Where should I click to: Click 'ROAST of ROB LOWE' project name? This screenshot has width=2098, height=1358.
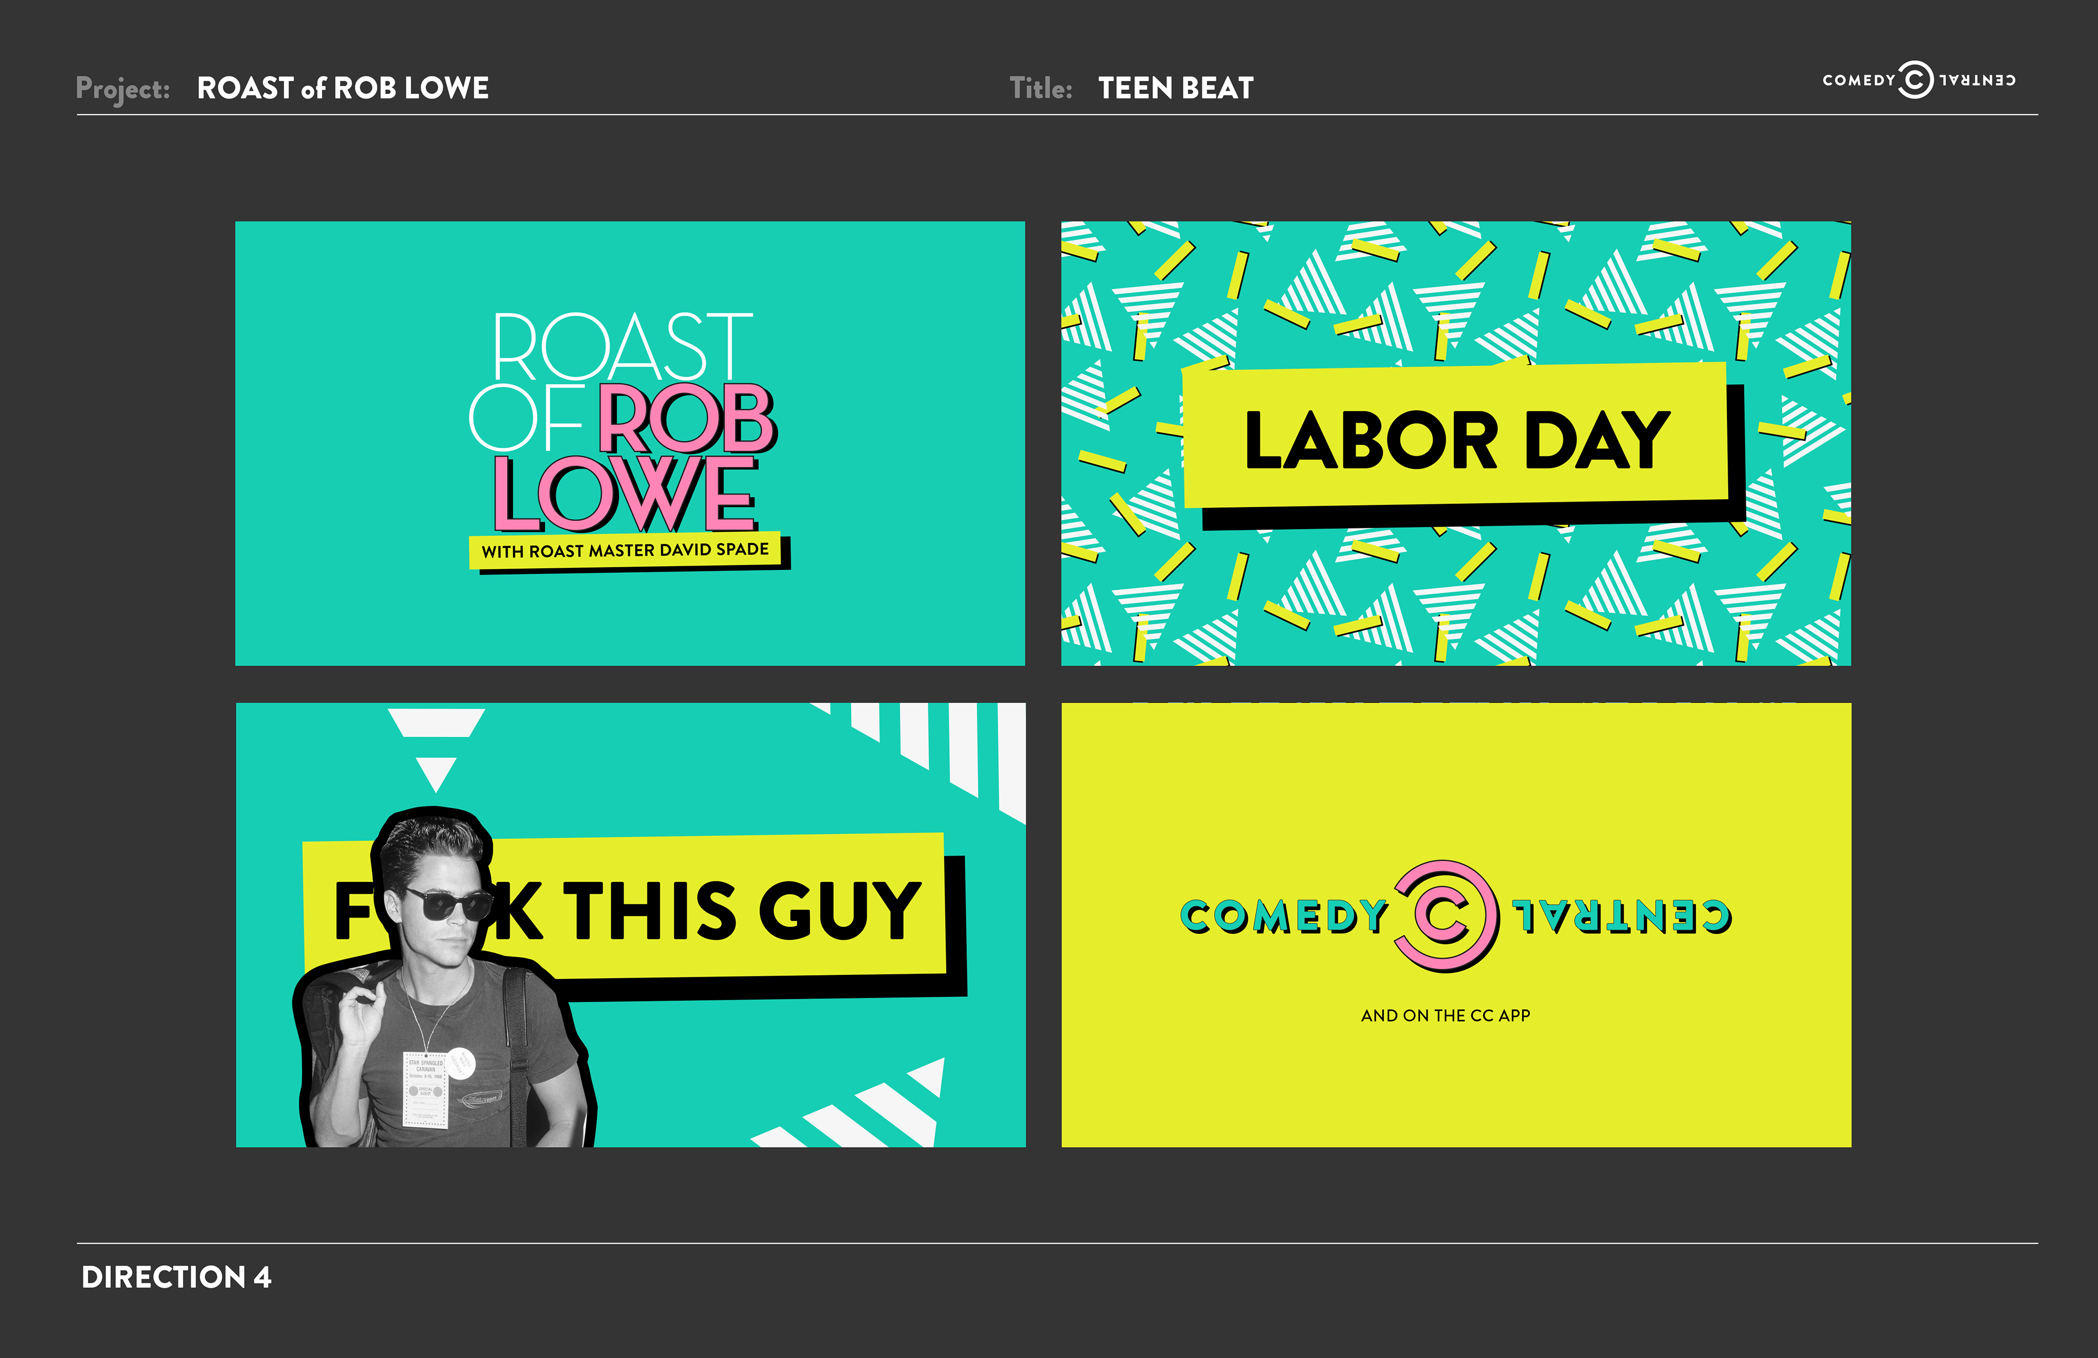pyautogui.click(x=343, y=88)
